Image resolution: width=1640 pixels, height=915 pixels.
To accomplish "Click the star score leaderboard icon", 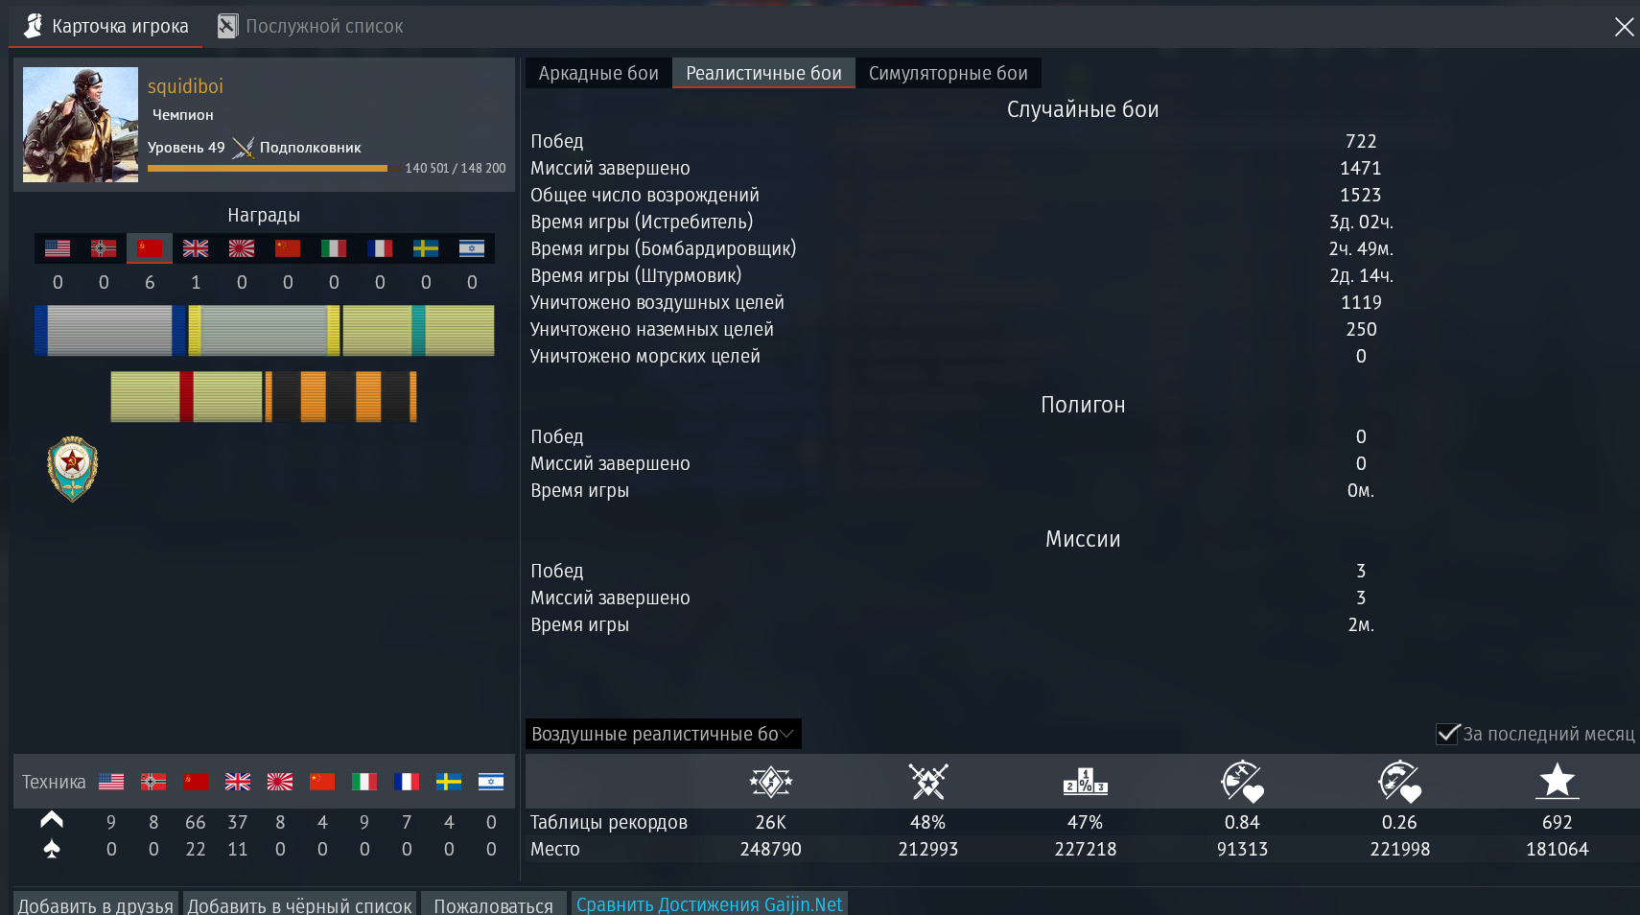I will [1558, 781].
